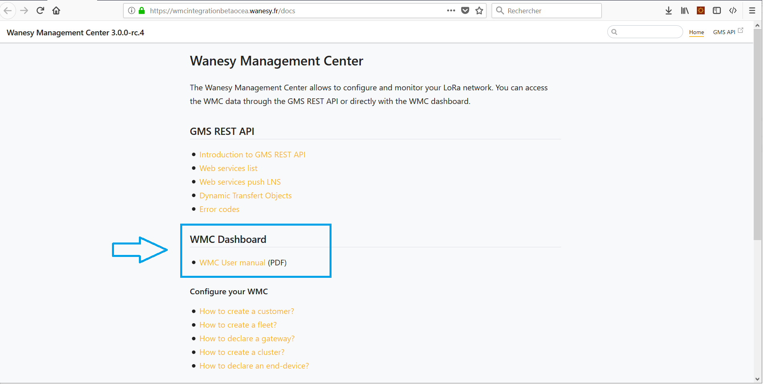Open How to declare a gateway link

[247, 338]
